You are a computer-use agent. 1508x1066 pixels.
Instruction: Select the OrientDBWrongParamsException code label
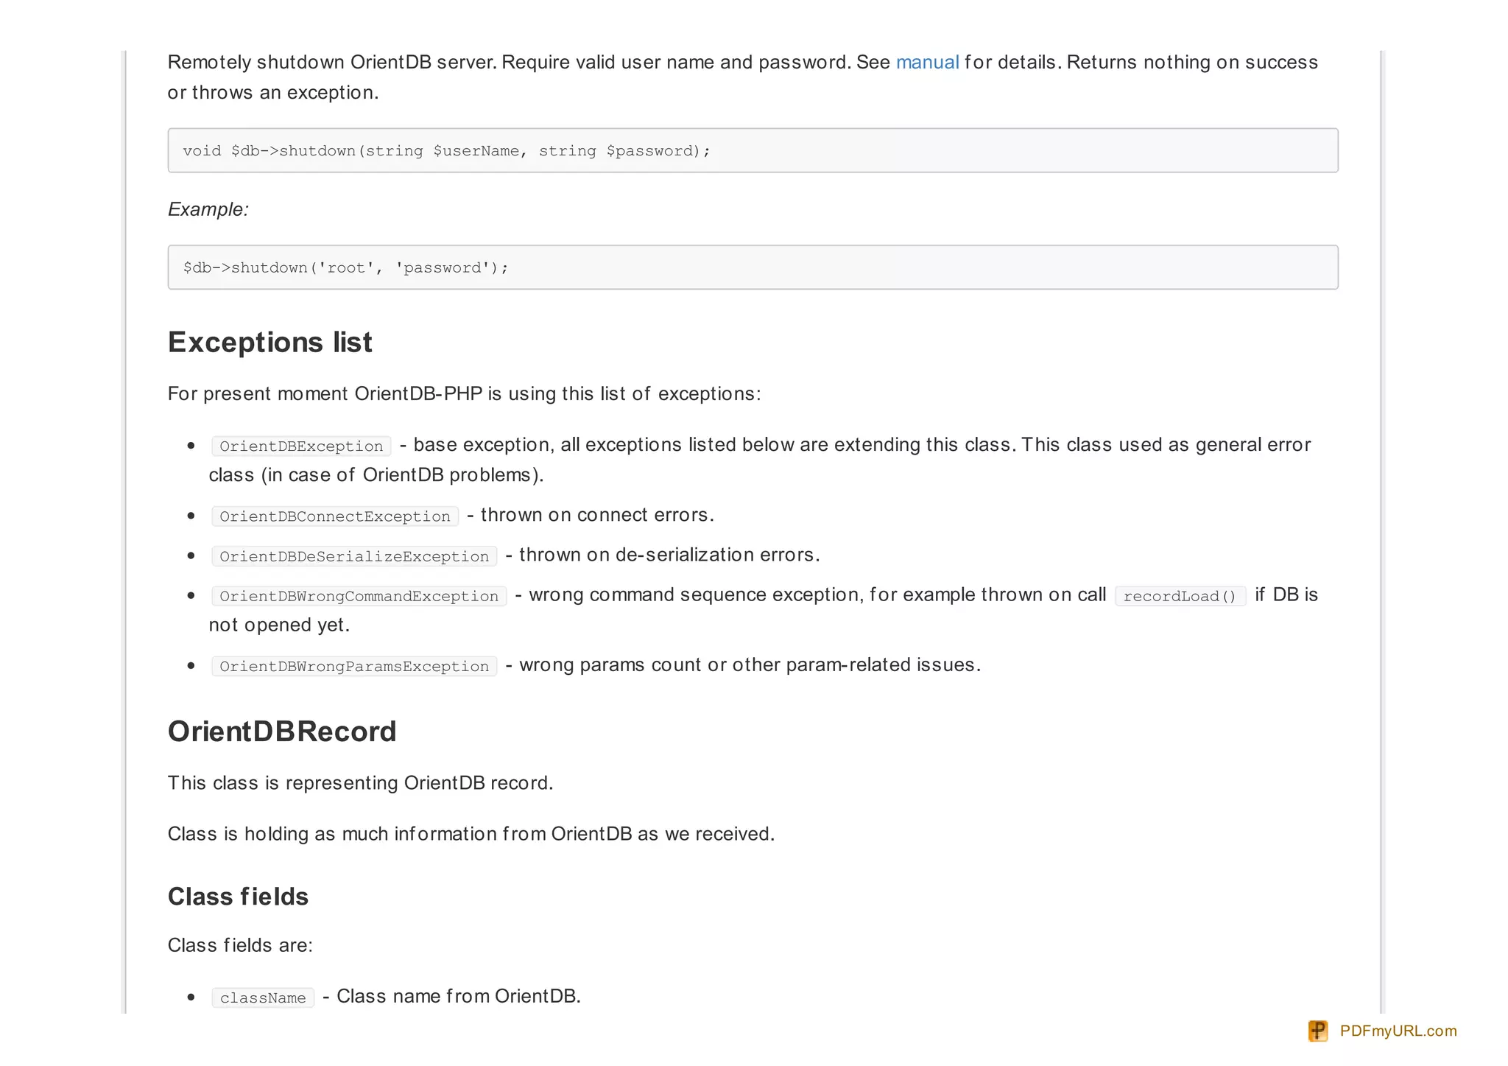click(354, 666)
